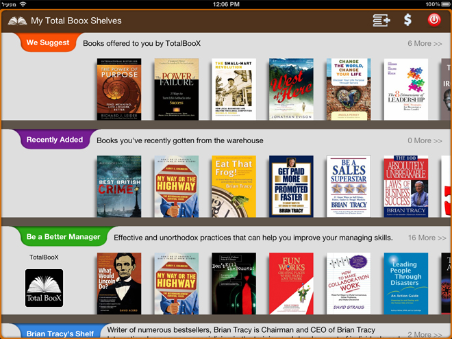Open Don't Kill the Bosses! book
452x339 pixels.
coord(234,284)
